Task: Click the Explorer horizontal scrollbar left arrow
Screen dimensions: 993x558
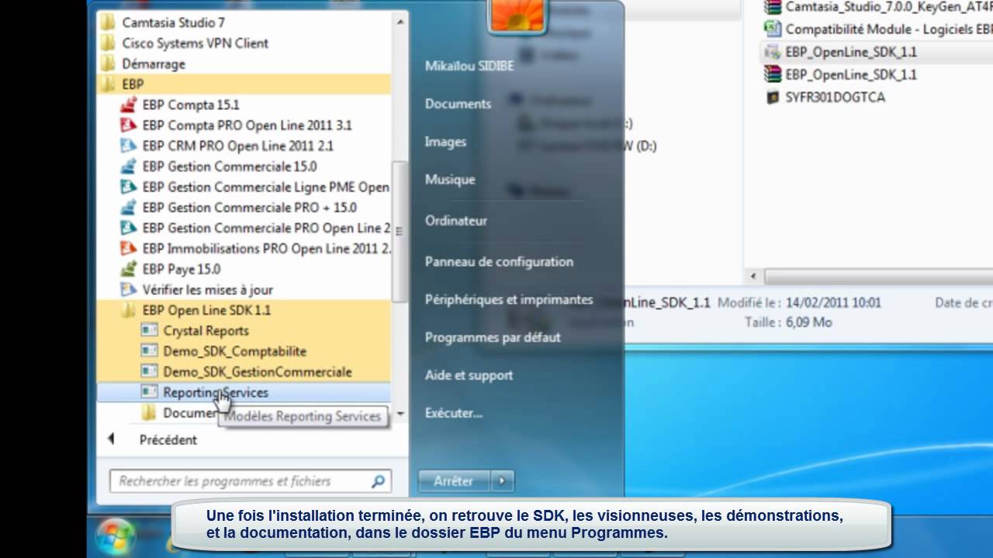Action: [x=752, y=277]
